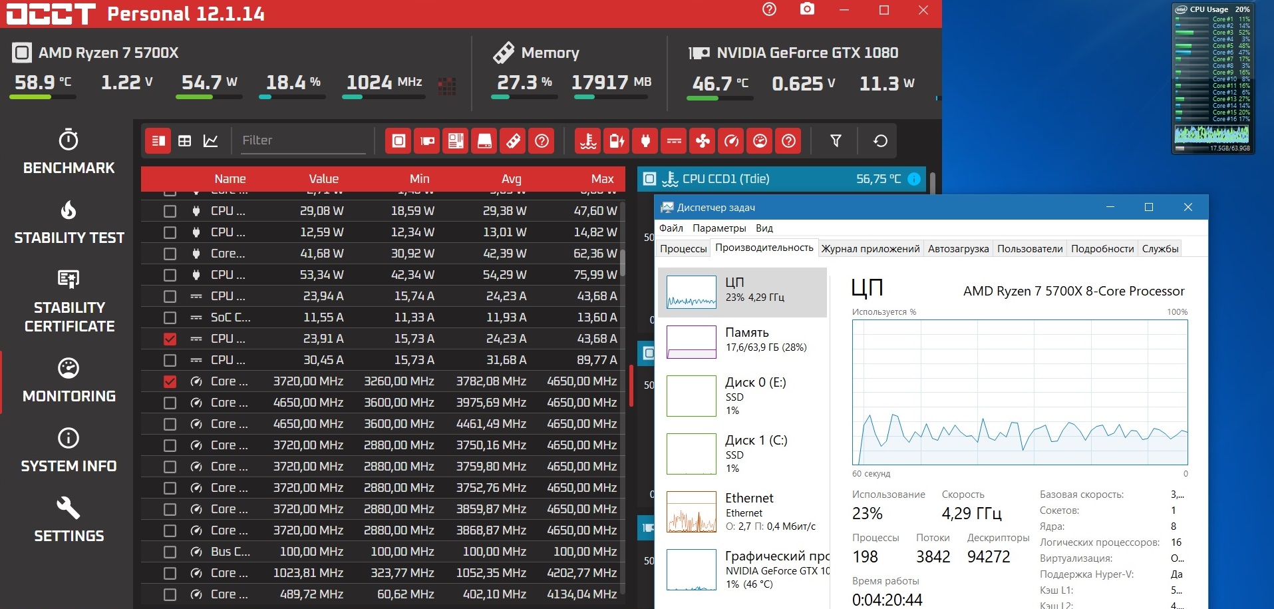This screenshot has width=1274, height=609.
Task: Switch to the Службы tab
Action: [x=1160, y=249]
